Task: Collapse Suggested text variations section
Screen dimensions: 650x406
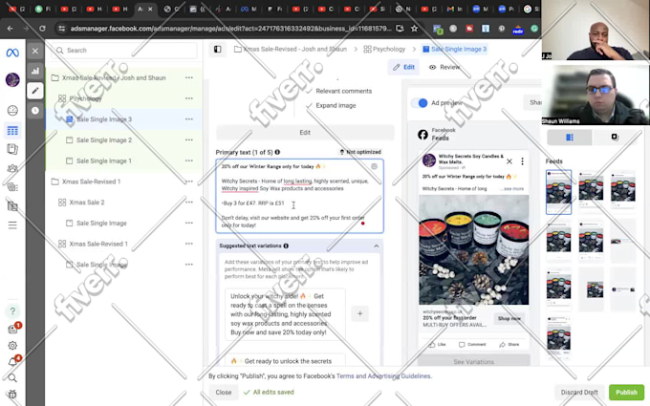Action: (x=376, y=246)
